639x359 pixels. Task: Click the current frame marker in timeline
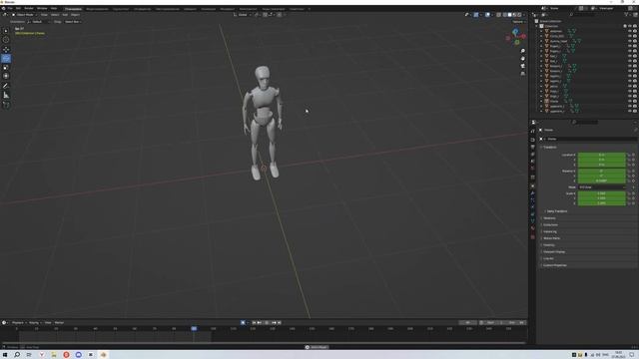(194, 328)
